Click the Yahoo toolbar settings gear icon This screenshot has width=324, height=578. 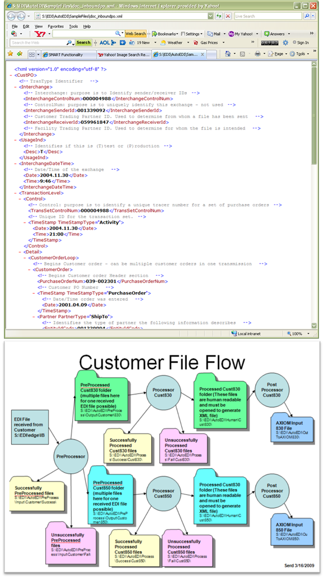[285, 43]
